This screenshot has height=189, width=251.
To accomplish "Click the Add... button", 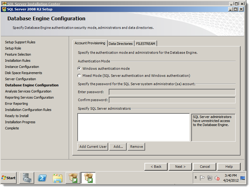I will coord(118,147).
